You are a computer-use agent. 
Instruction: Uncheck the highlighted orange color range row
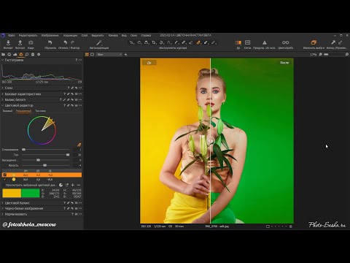point(4,175)
